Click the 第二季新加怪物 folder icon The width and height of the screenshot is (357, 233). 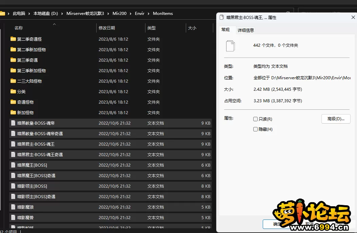(13, 49)
